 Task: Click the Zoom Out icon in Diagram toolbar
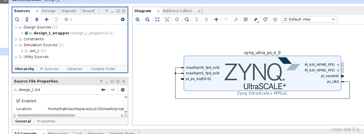(x=147, y=19)
